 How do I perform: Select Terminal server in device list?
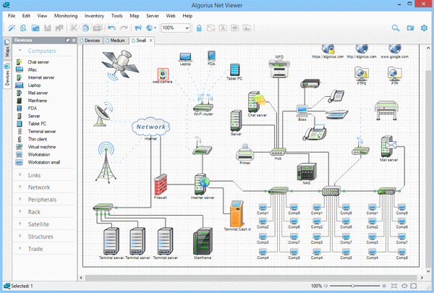pyautogui.click(x=41, y=131)
